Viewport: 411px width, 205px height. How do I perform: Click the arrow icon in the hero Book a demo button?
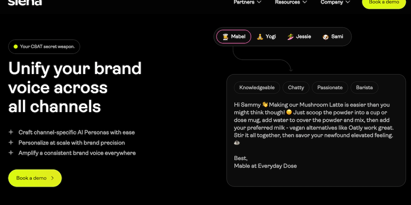click(x=52, y=178)
